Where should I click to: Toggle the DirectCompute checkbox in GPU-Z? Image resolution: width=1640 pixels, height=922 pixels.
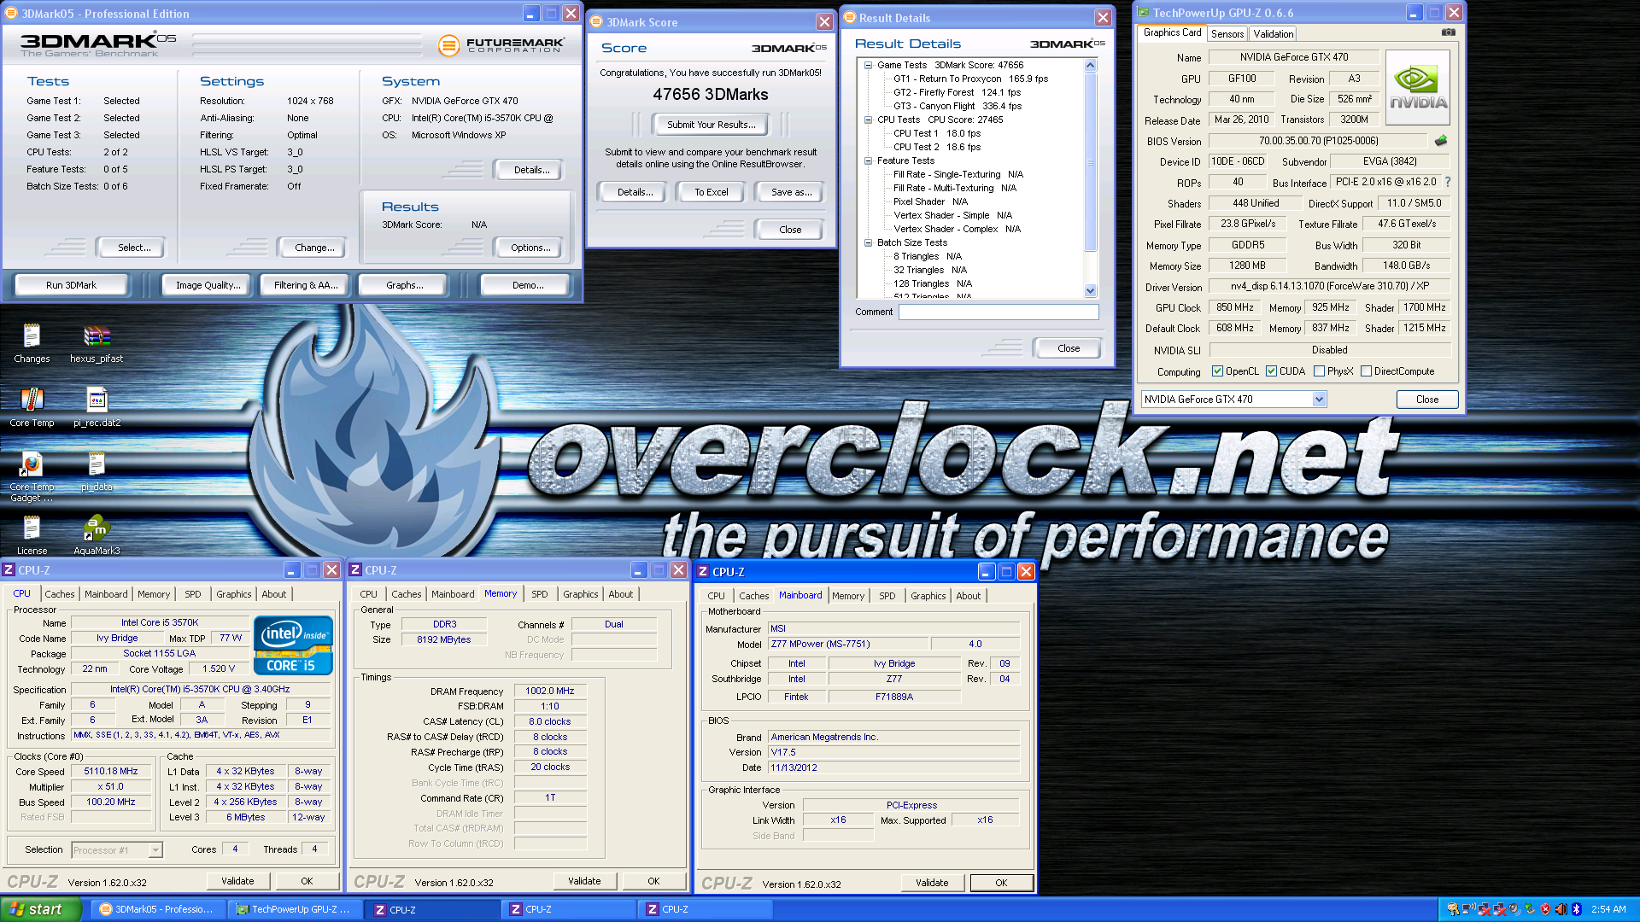pos(1366,371)
